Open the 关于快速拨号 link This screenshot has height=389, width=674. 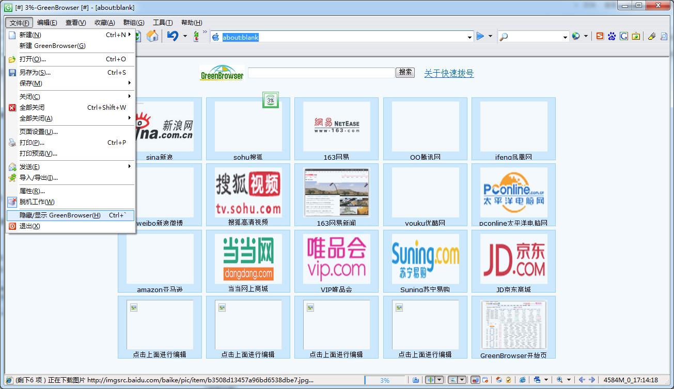click(448, 73)
